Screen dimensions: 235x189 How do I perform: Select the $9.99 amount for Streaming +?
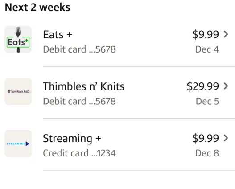click(206, 138)
